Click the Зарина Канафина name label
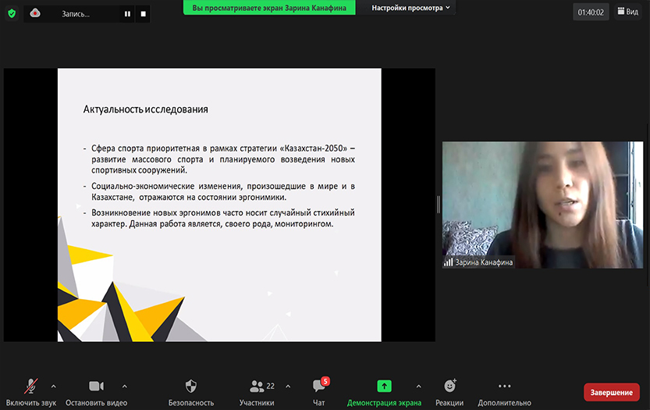The width and height of the screenshot is (650, 410). tap(484, 262)
